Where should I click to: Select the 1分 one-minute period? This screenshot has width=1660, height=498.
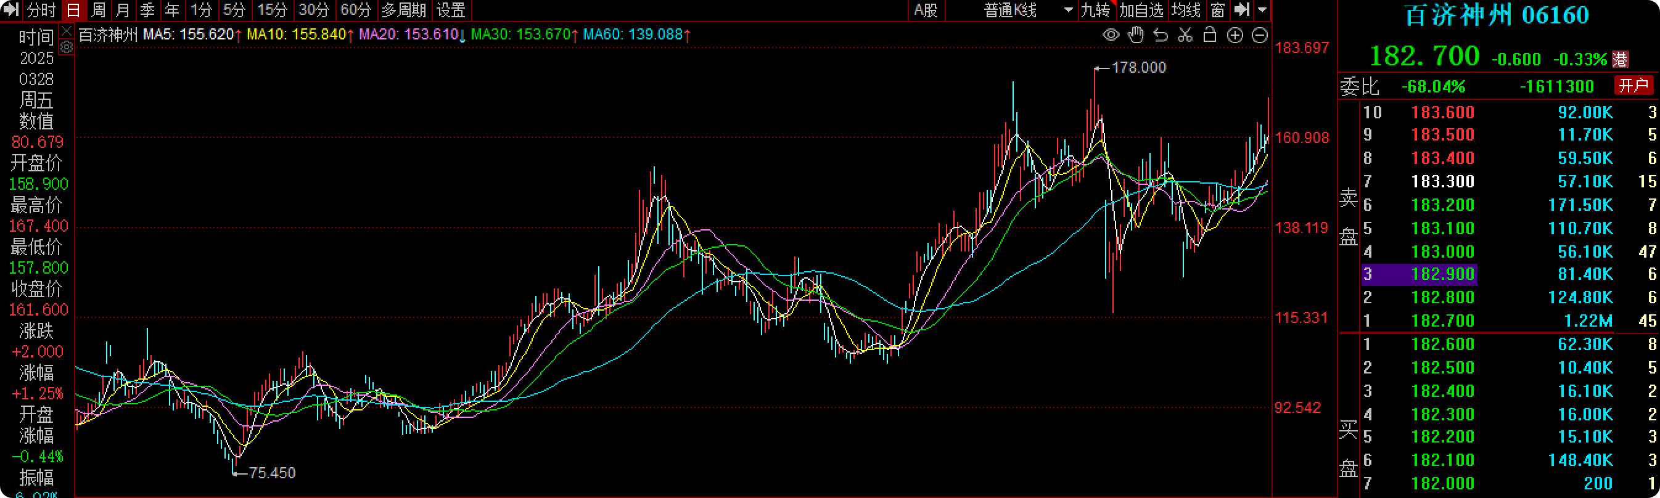click(x=201, y=10)
